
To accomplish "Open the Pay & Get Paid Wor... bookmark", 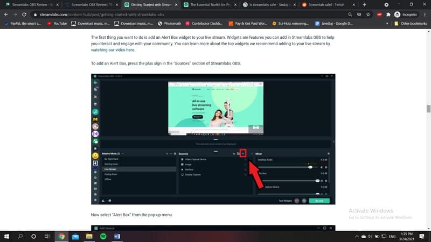I will coord(248,24).
